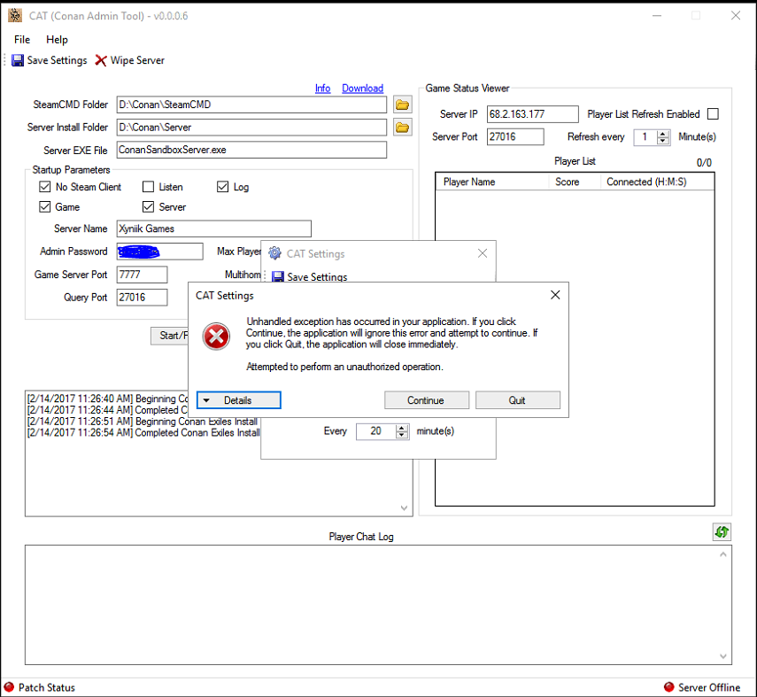Open the Help menu

(x=57, y=40)
